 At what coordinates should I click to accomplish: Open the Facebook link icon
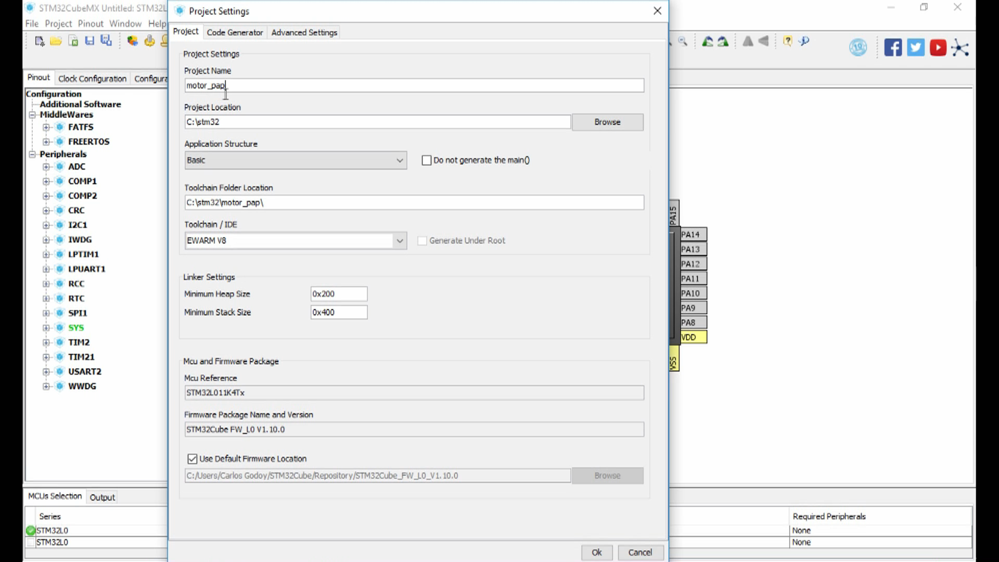(x=893, y=48)
